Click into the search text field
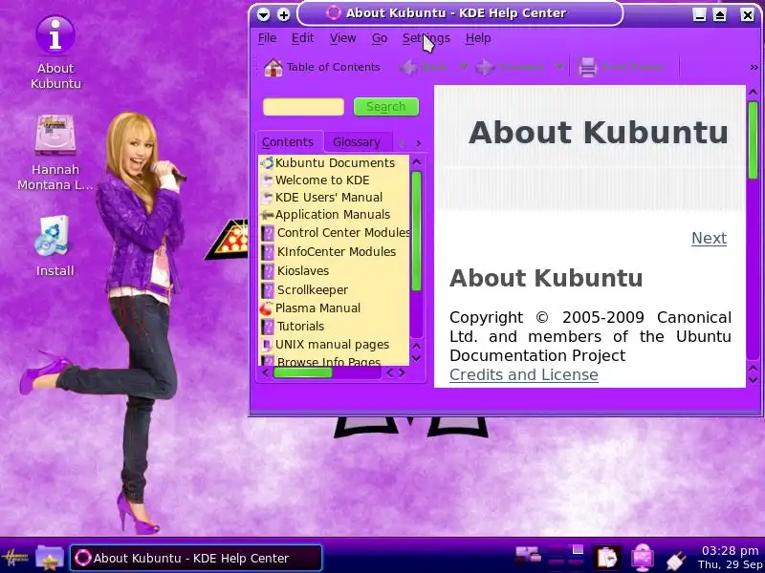Viewport: 765px width, 573px height. pyautogui.click(x=303, y=107)
